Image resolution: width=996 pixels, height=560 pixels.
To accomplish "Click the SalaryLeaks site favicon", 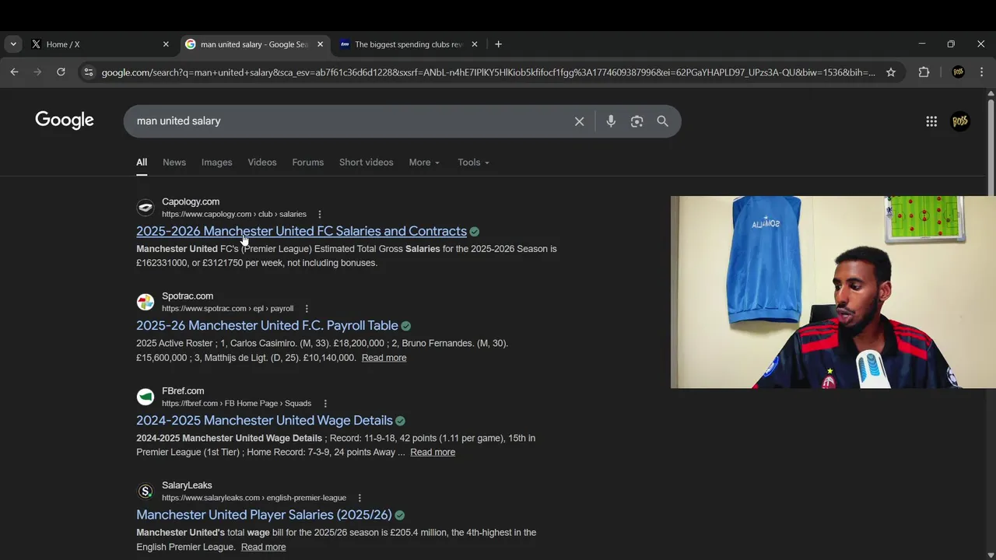I will click(x=146, y=491).
